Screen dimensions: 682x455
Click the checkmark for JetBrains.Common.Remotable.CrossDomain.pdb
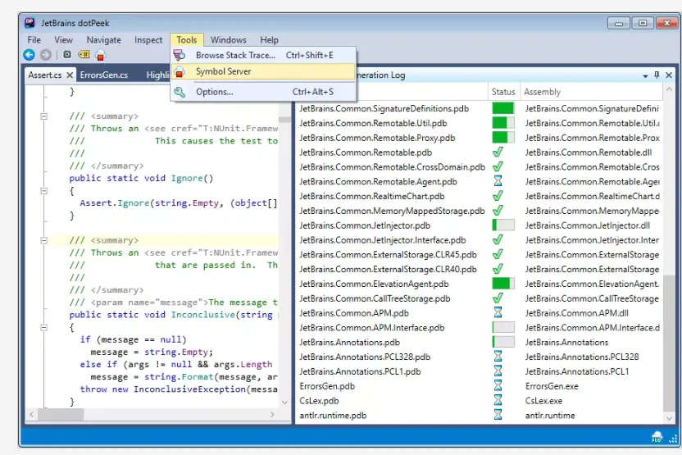[x=498, y=167]
